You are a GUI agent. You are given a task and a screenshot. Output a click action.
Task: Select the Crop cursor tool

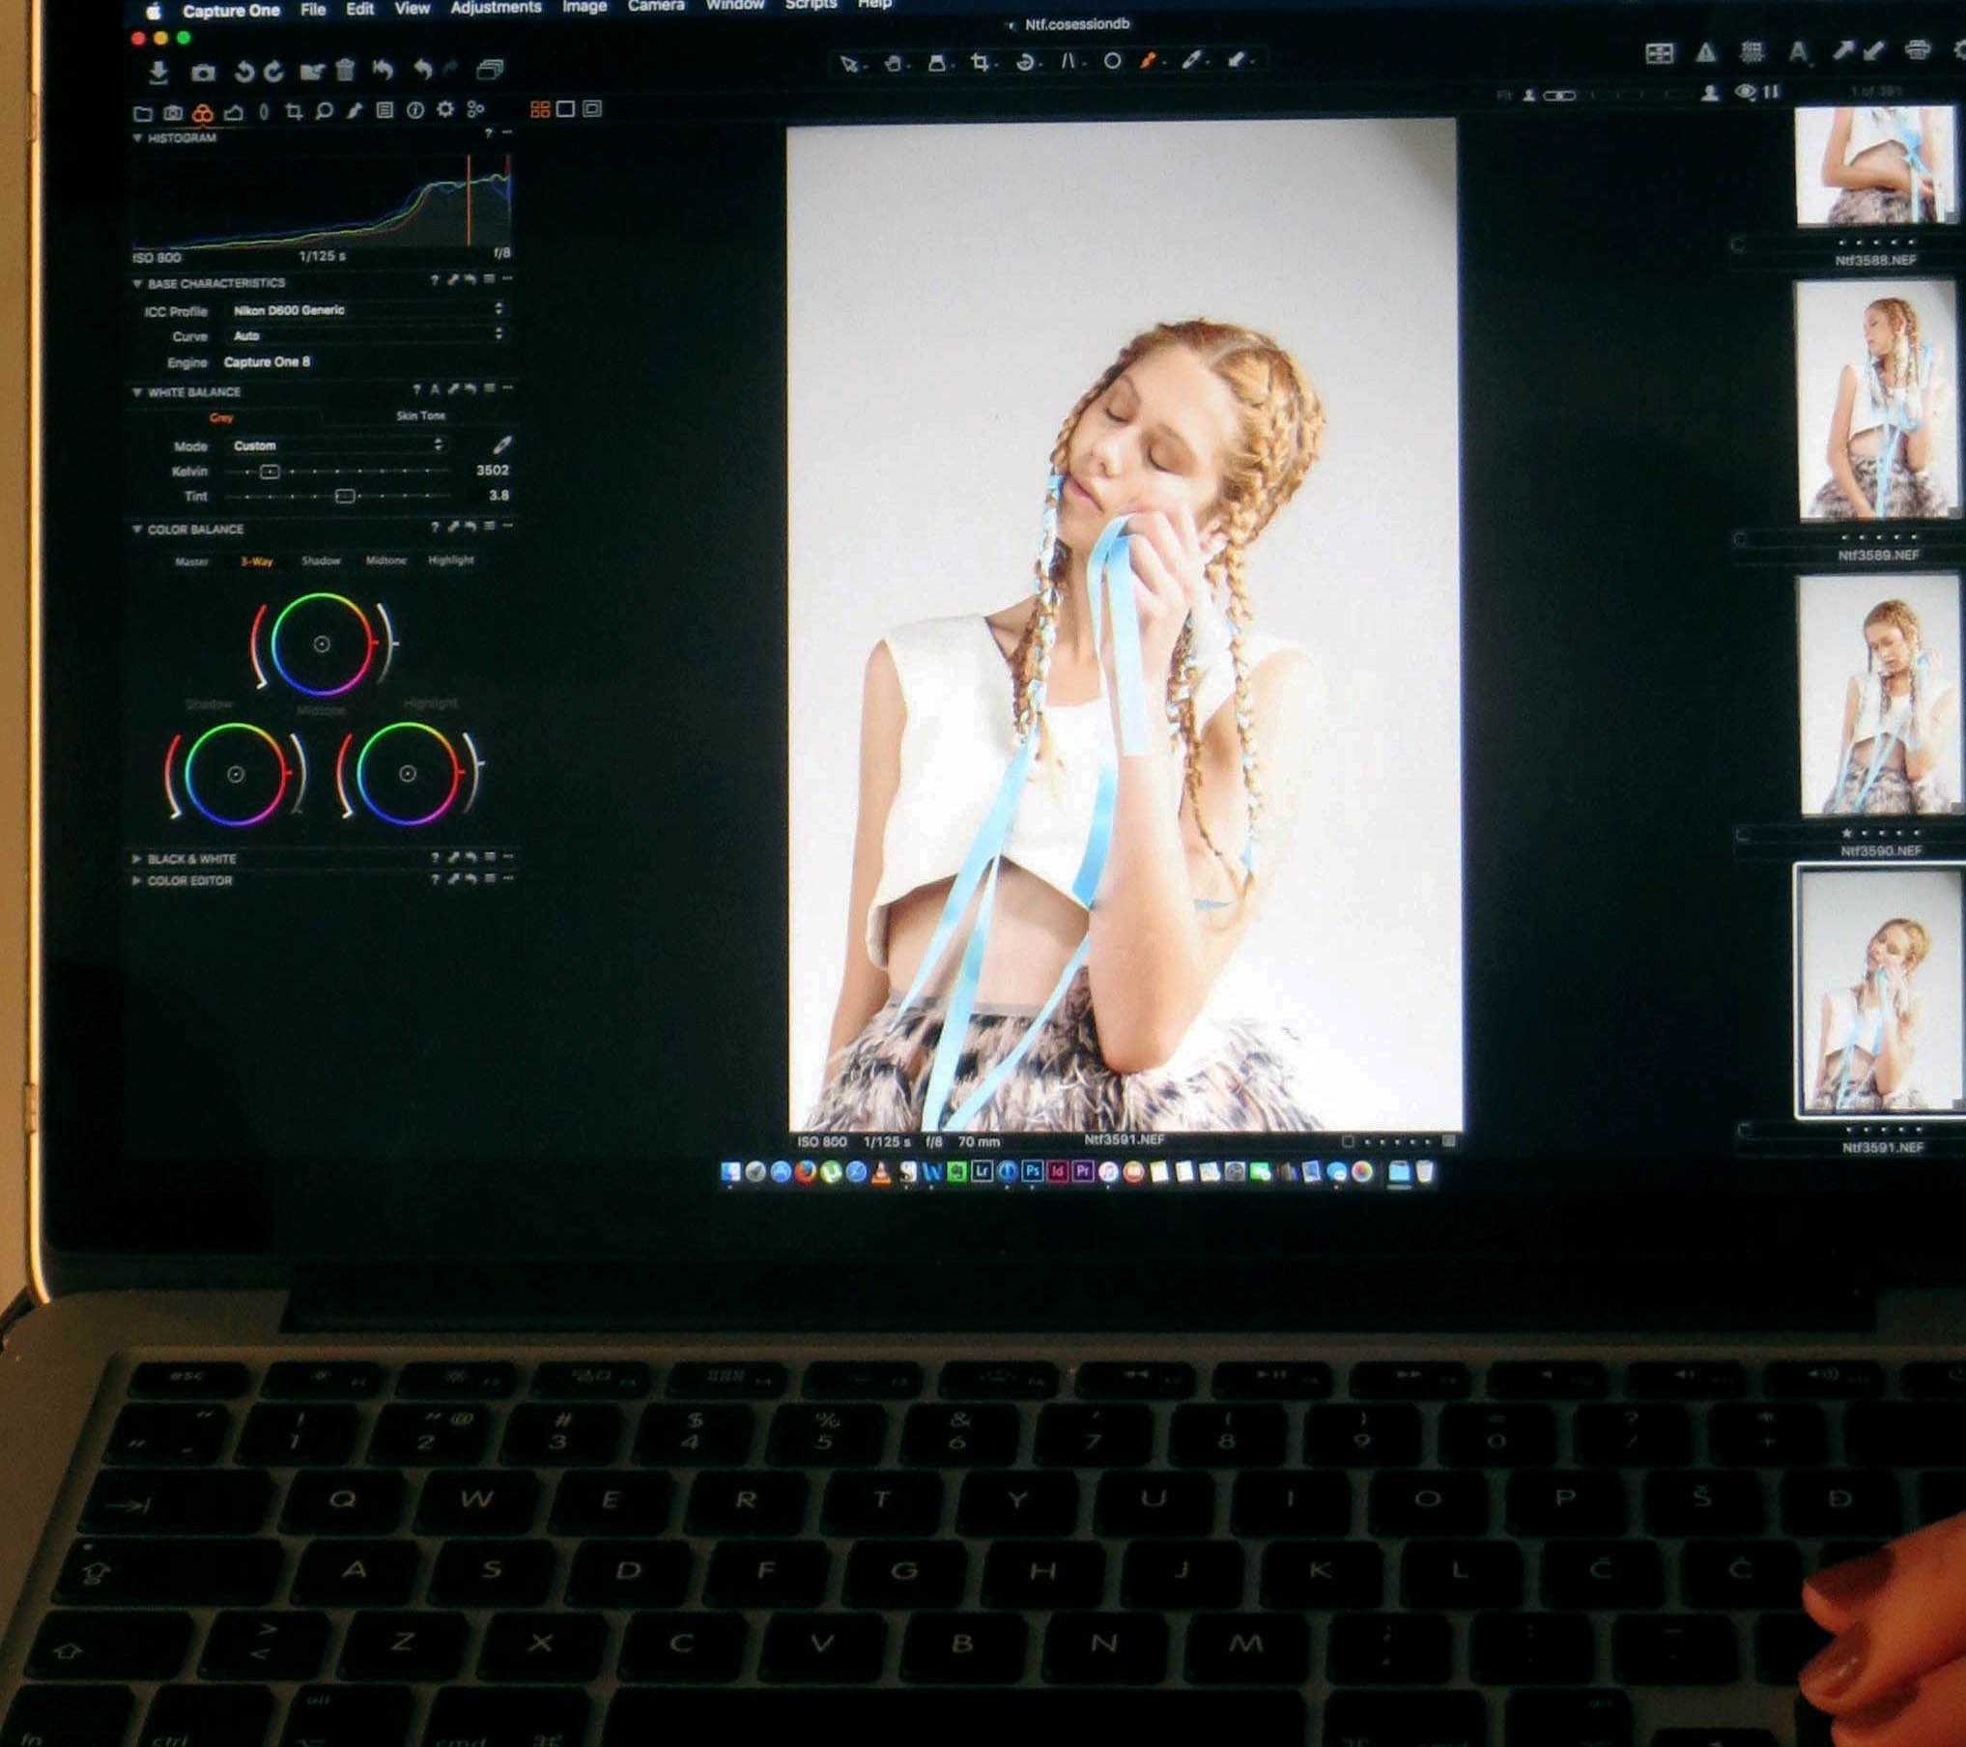click(x=981, y=63)
